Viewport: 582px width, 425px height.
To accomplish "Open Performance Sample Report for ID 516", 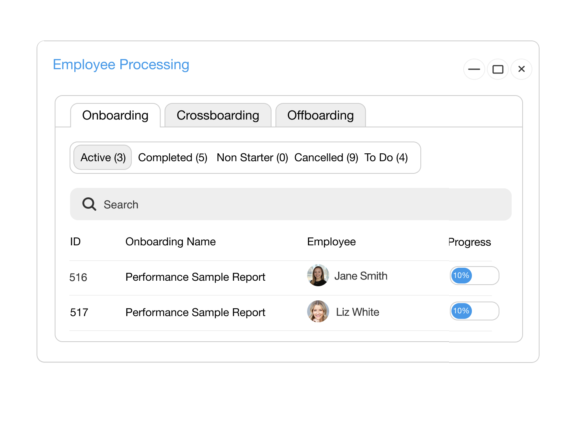I will click(195, 277).
